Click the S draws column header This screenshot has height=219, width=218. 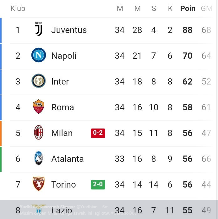point(154,8)
